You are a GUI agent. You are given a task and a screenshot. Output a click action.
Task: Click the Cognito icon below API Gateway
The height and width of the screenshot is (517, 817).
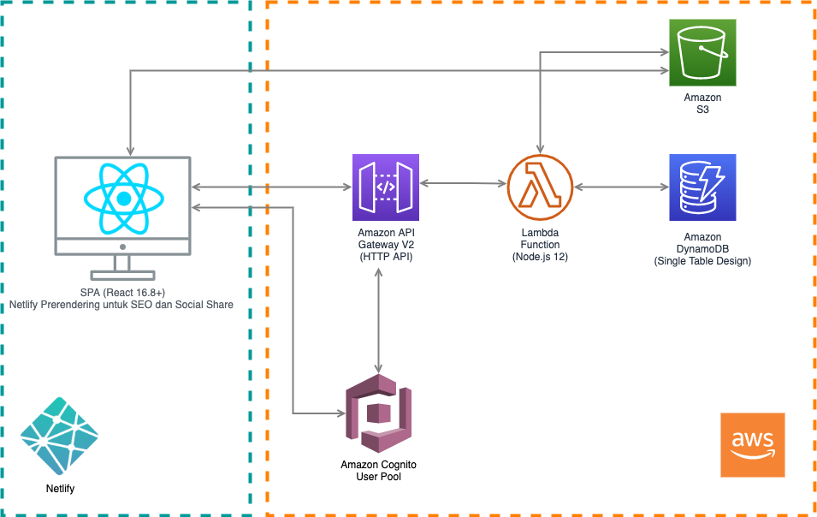click(x=379, y=413)
